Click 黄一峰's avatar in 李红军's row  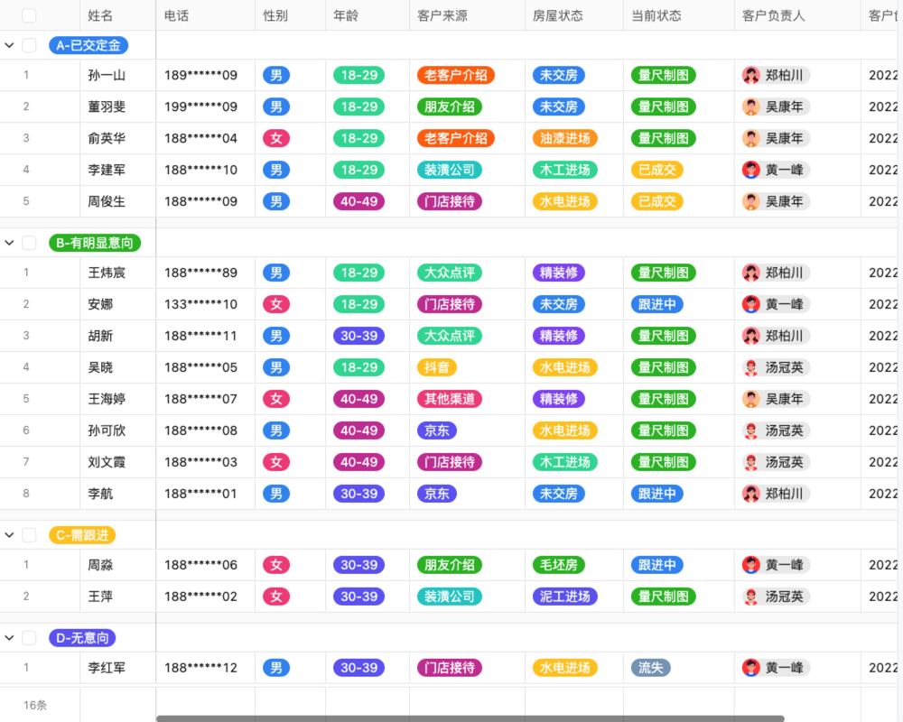click(751, 668)
